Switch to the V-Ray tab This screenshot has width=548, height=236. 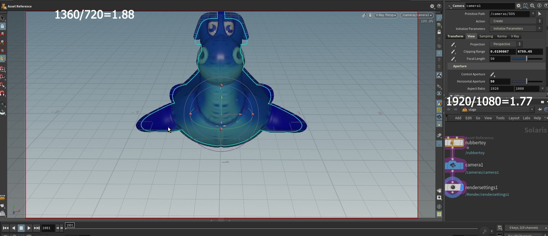[x=515, y=36]
